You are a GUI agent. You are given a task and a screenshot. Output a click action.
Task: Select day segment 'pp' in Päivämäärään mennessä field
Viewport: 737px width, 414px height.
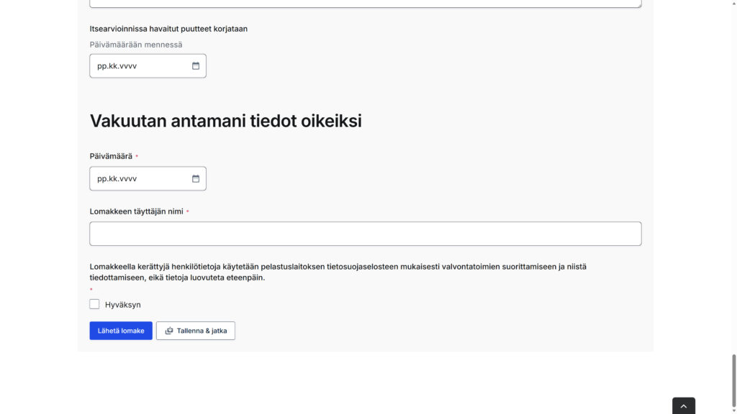tap(101, 66)
